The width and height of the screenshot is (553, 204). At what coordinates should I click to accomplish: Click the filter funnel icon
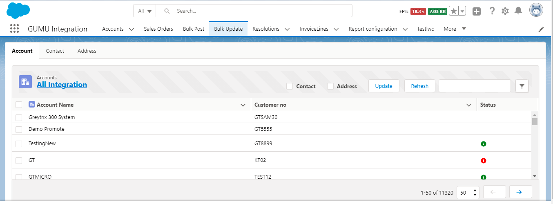pyautogui.click(x=522, y=86)
